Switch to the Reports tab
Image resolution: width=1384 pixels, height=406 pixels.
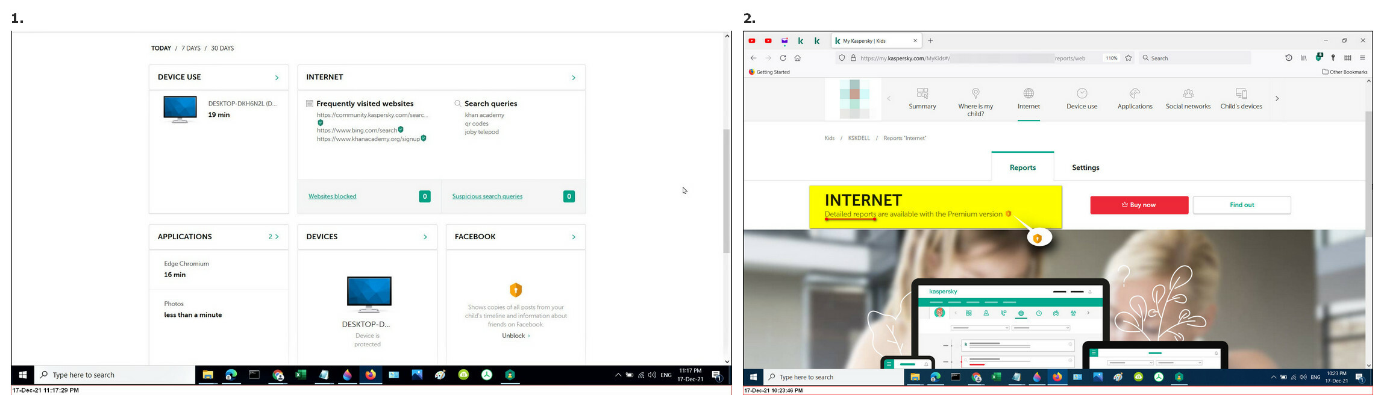pos(1022,167)
